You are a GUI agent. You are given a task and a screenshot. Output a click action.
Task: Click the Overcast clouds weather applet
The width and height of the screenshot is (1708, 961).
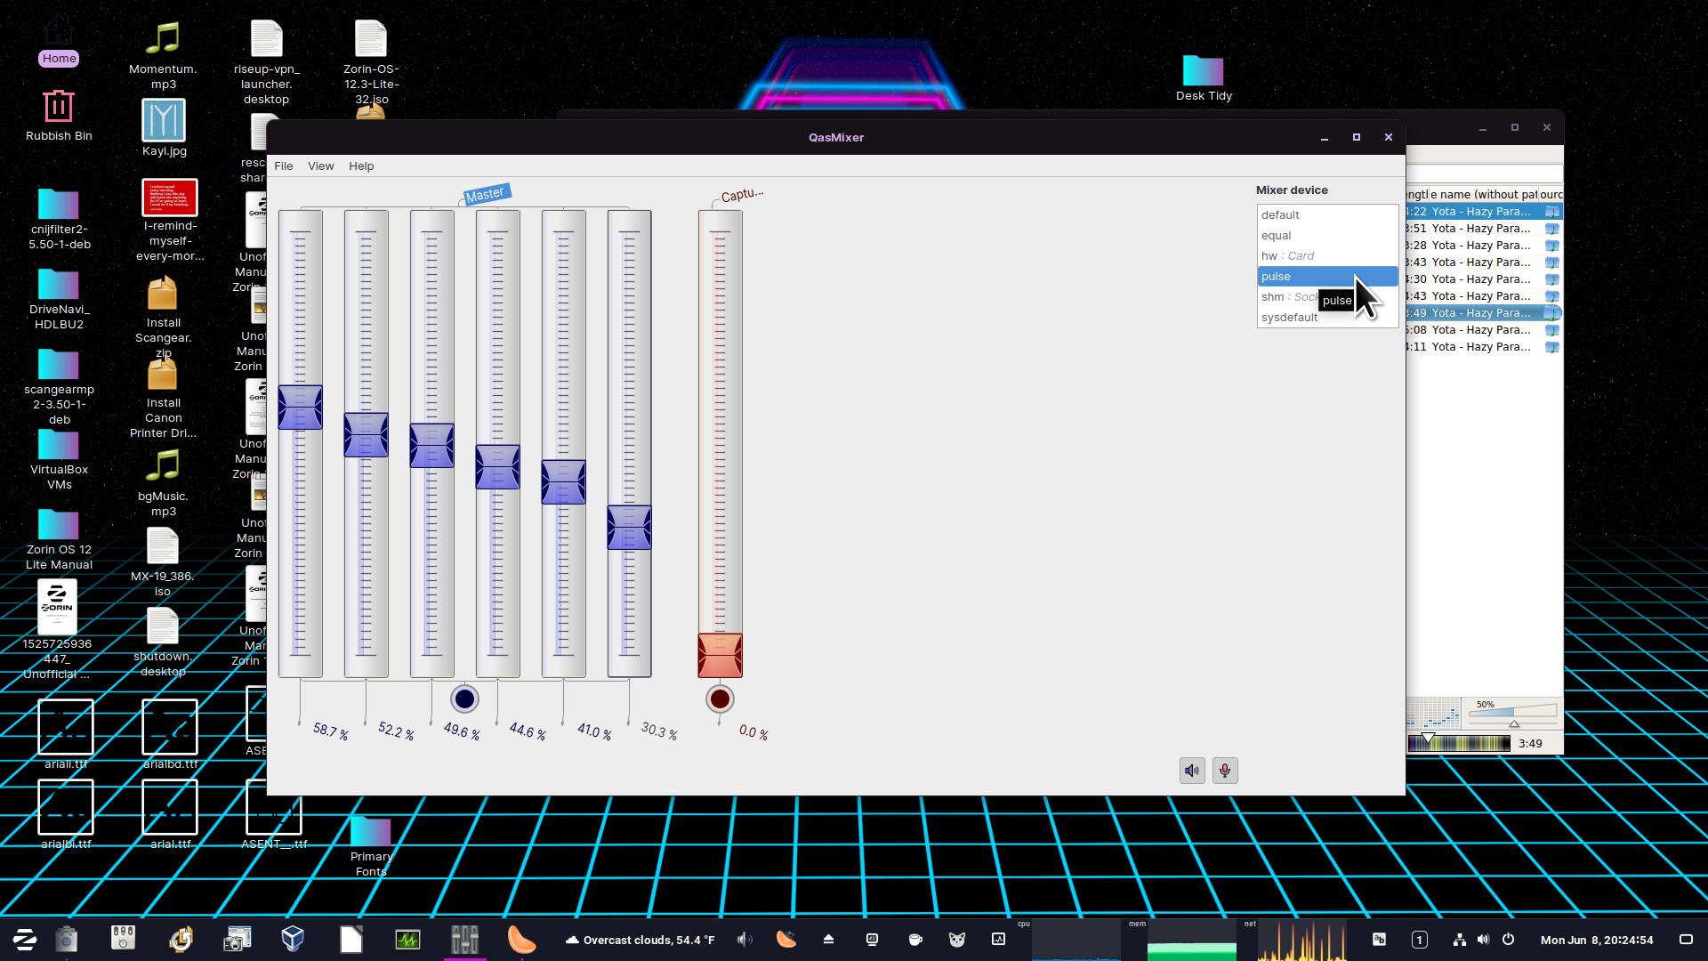click(x=640, y=940)
